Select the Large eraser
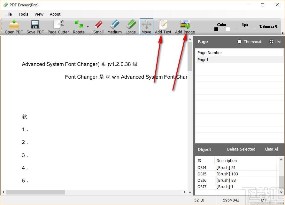The width and height of the screenshot is (285, 205). (x=131, y=27)
